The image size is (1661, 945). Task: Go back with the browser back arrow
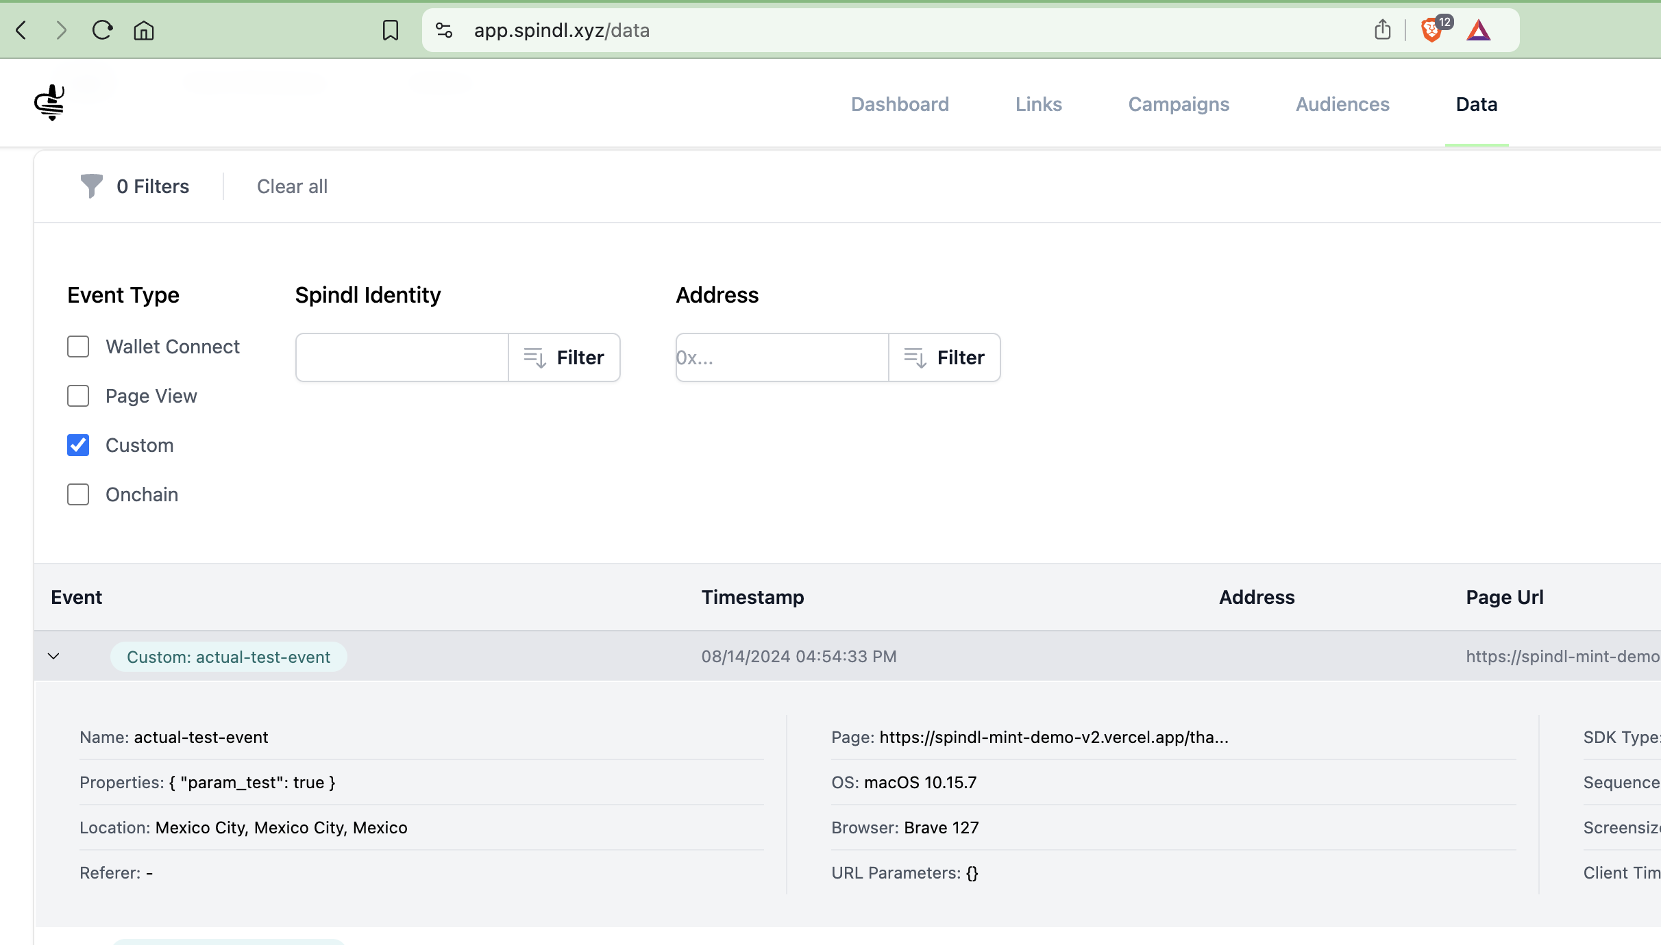[21, 30]
